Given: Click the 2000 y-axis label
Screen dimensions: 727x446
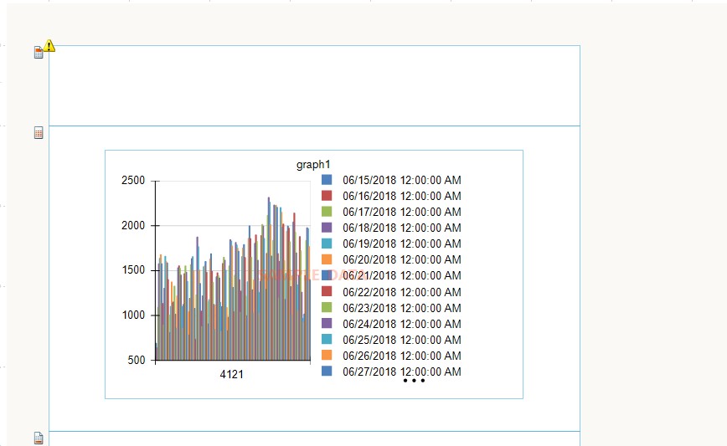Looking at the screenshot, I should pyautogui.click(x=133, y=226).
